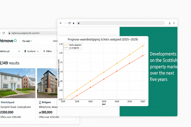Click the developer icon beside the Bridgane title
This screenshot has width=191, height=127.
click(x=40, y=103)
